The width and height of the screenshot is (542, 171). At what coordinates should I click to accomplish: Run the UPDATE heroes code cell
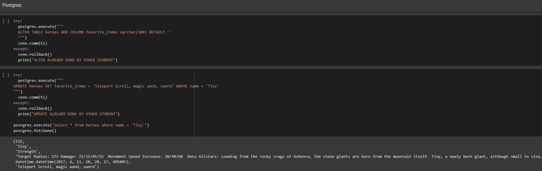(x=6, y=75)
